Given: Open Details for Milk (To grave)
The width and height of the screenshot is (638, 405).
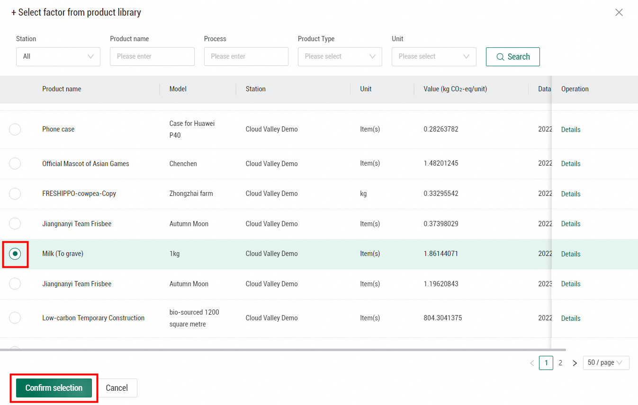Looking at the screenshot, I should tap(571, 254).
